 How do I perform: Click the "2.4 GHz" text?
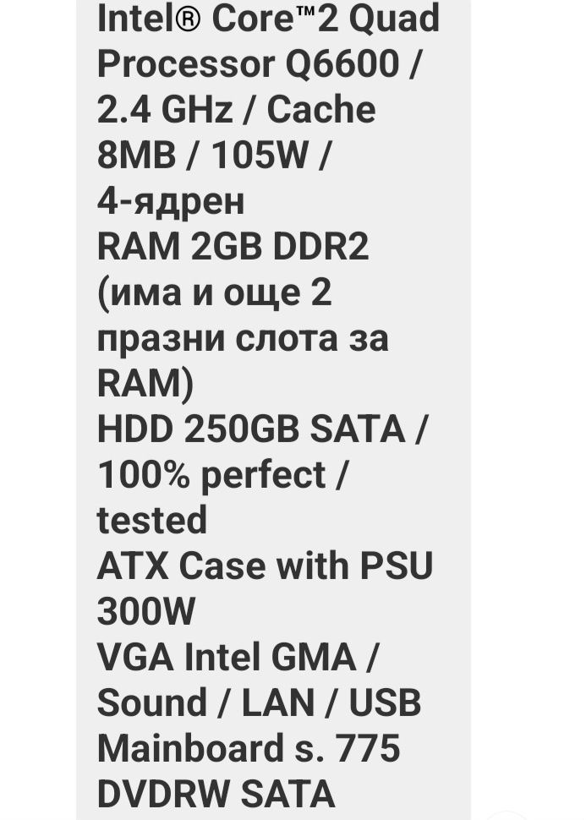click(165, 109)
